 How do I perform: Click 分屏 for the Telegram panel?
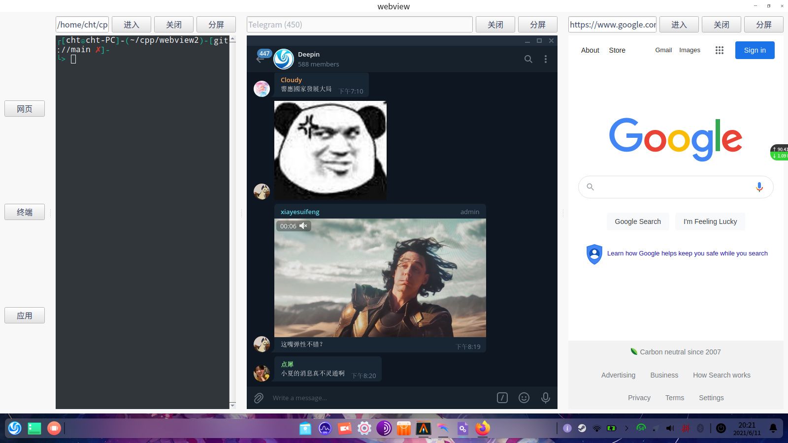coord(538,25)
